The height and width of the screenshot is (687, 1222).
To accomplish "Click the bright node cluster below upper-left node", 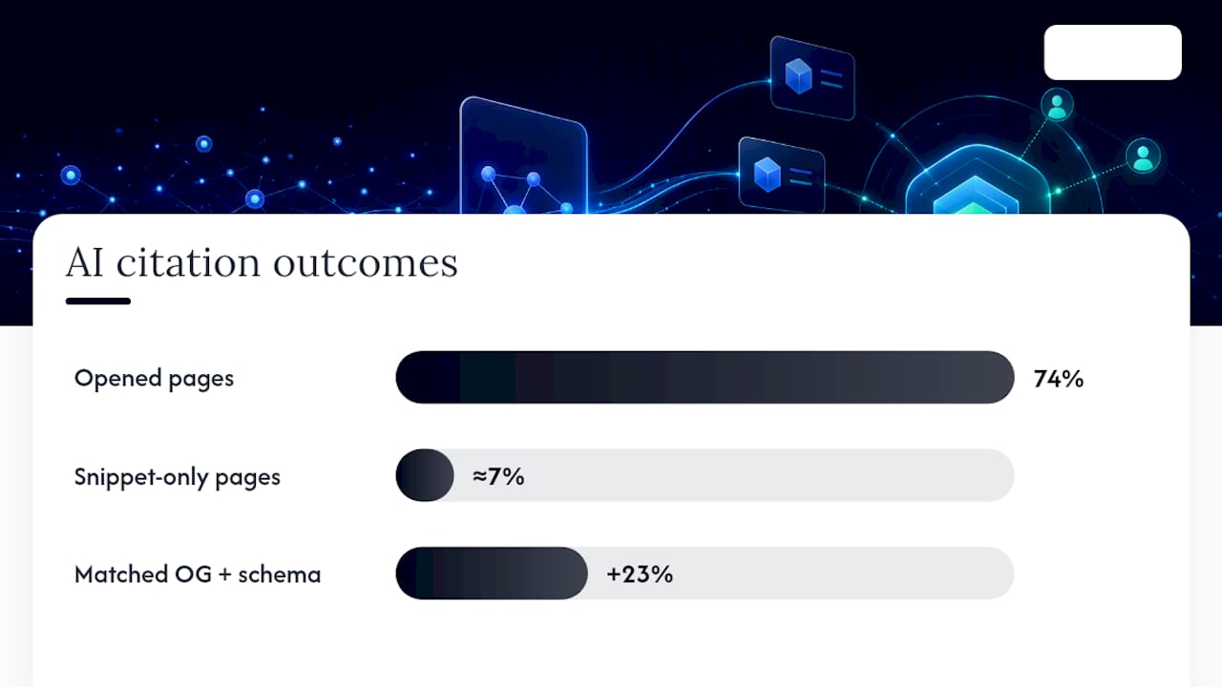I will pyautogui.click(x=255, y=198).
